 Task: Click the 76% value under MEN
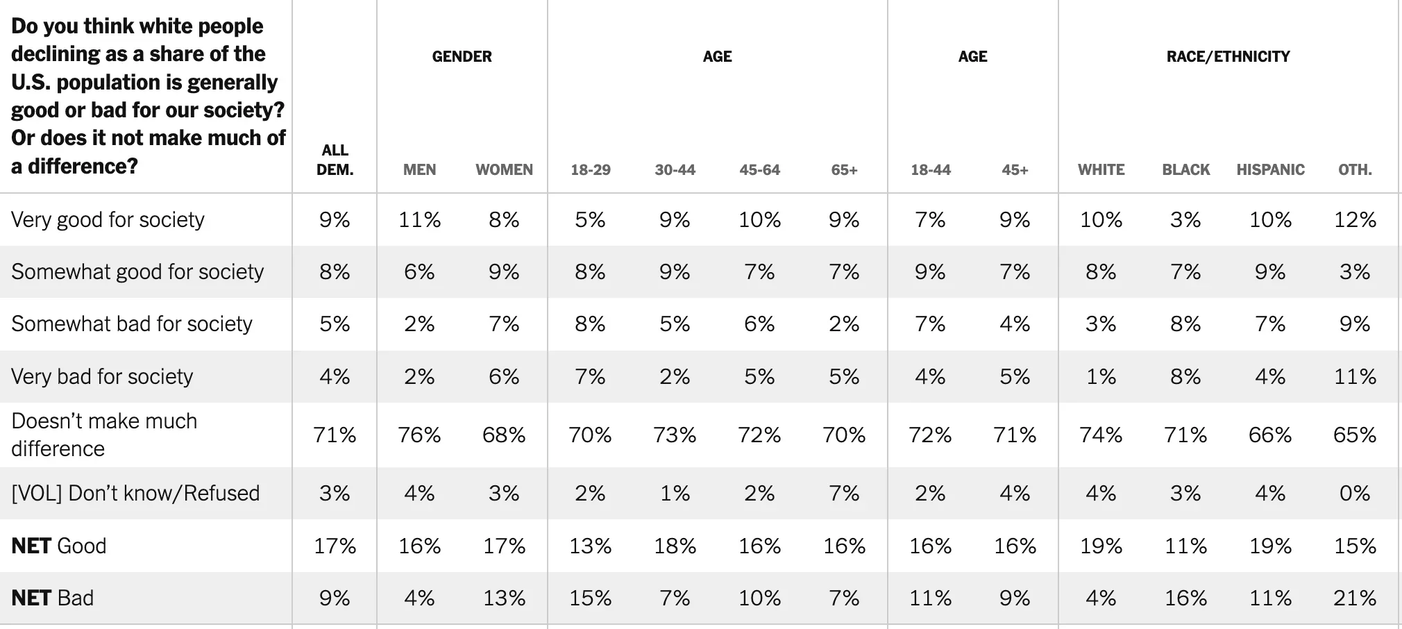(x=419, y=435)
